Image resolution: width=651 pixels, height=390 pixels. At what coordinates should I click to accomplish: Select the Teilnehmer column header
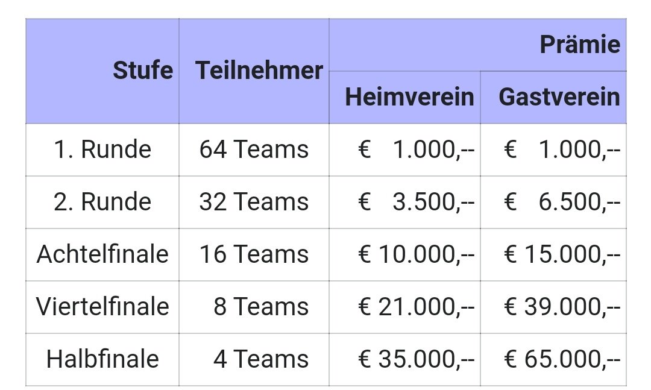pos(254,71)
